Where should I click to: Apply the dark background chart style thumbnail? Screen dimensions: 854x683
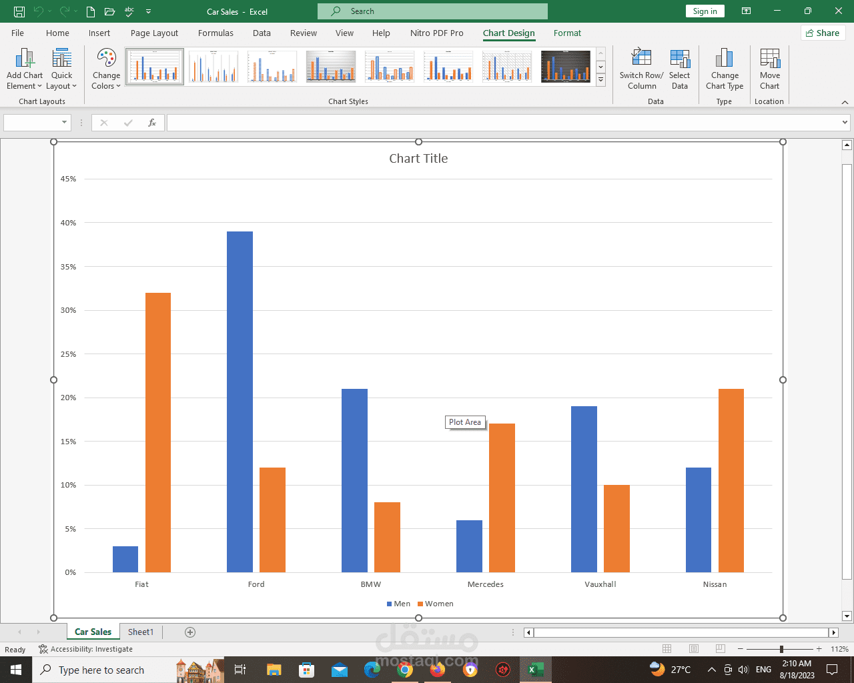pos(566,66)
